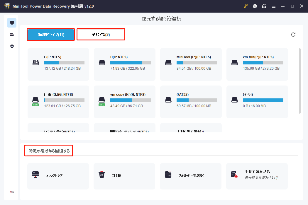Click 84.51 GB / 100.00 GB size text
The width and height of the screenshot is (308, 205).
(x=194, y=69)
